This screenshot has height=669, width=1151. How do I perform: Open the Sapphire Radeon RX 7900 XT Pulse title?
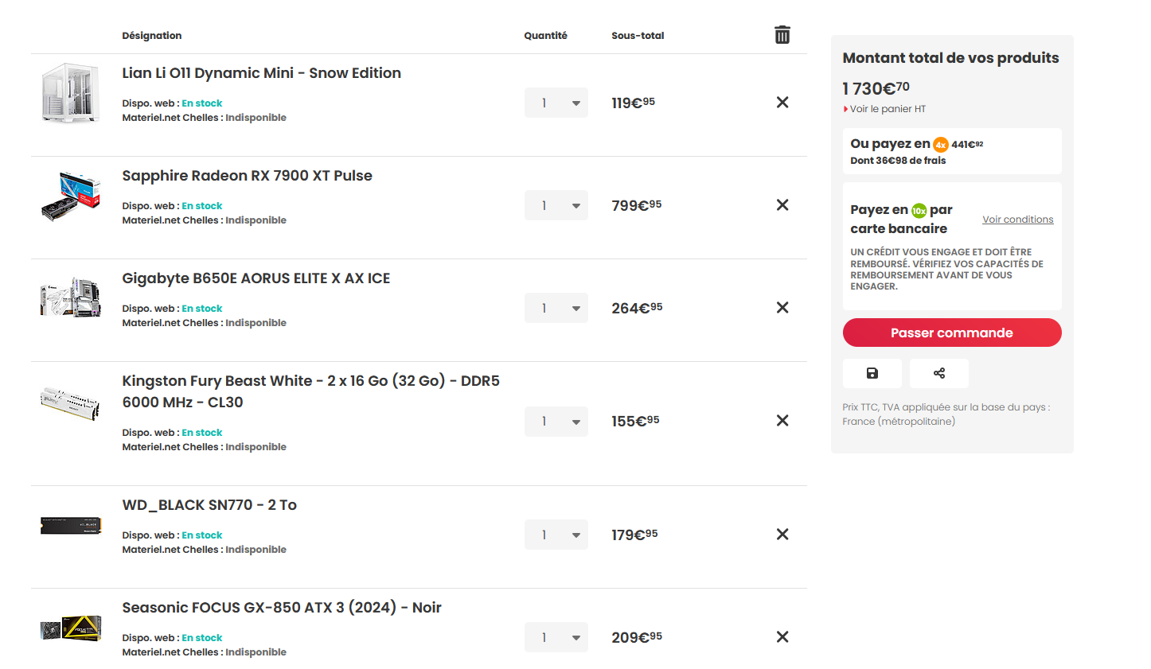coord(247,176)
